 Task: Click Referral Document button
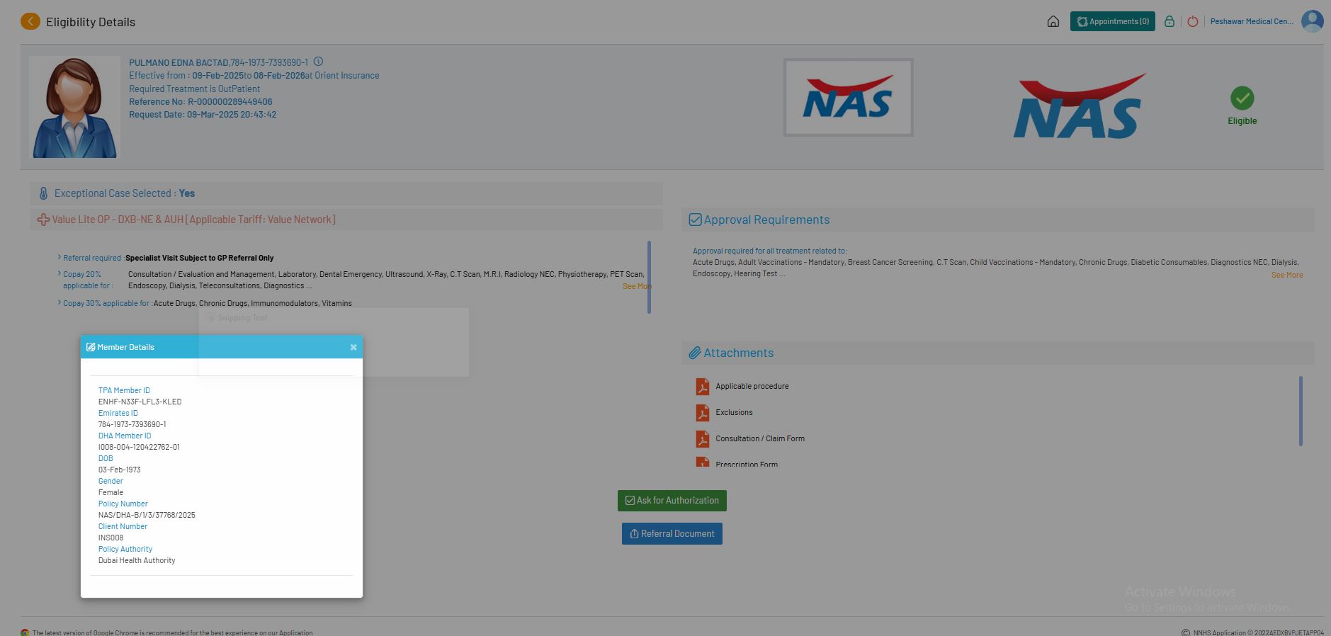click(672, 534)
